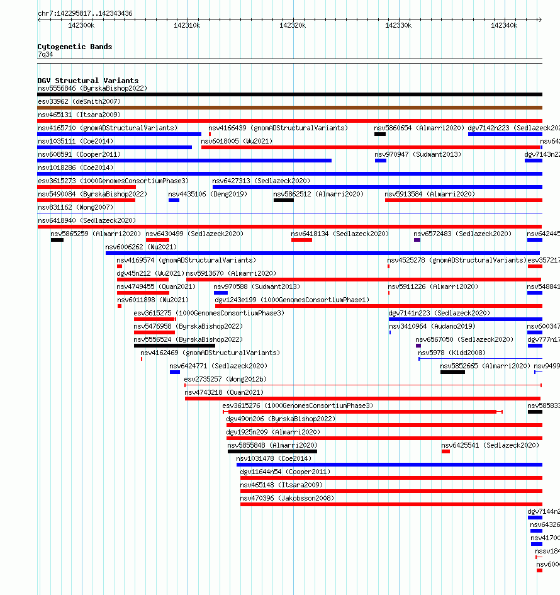560x595 pixels.
Task: Open dgv45n212 (Wu2021) label
Action: point(150,274)
